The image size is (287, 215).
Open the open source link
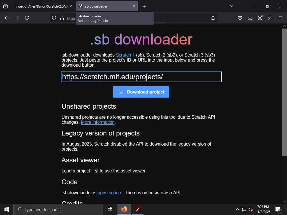(110, 193)
